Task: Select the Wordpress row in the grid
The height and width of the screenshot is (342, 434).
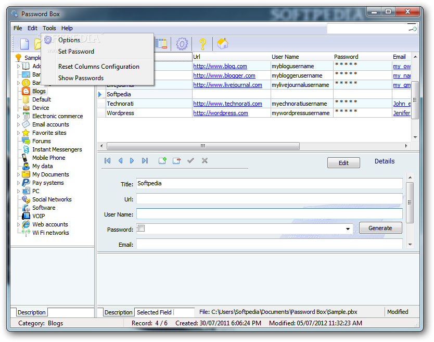Action: pos(254,113)
